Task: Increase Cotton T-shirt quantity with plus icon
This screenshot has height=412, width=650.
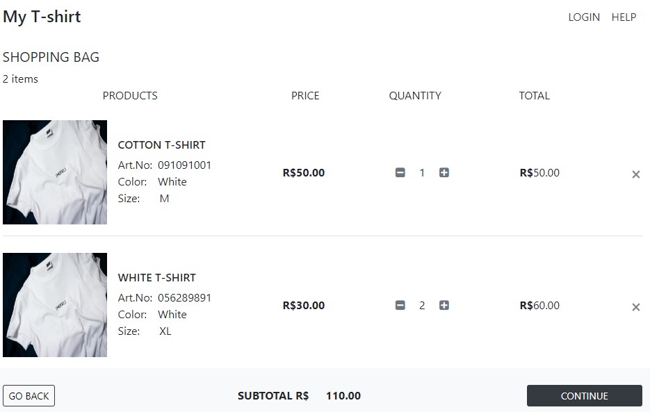Action: 444,173
